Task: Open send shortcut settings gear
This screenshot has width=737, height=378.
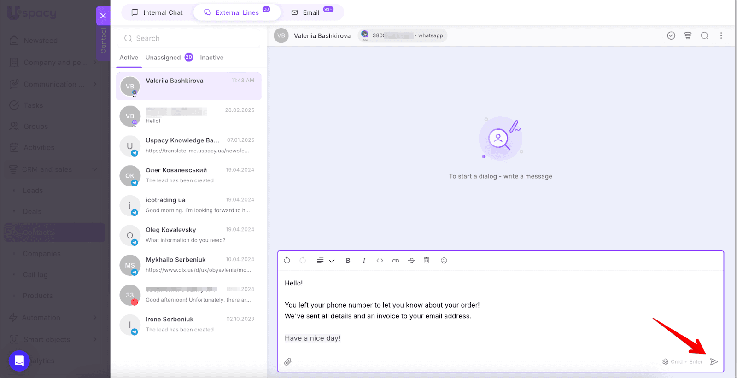Action: 665,362
